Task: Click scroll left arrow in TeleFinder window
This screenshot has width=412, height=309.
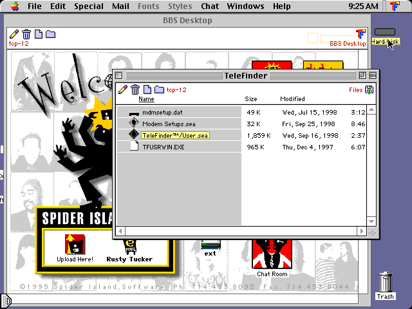Action: [120, 231]
